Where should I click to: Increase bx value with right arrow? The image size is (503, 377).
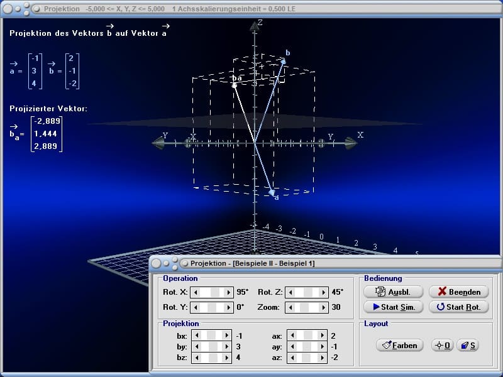pos(226,336)
